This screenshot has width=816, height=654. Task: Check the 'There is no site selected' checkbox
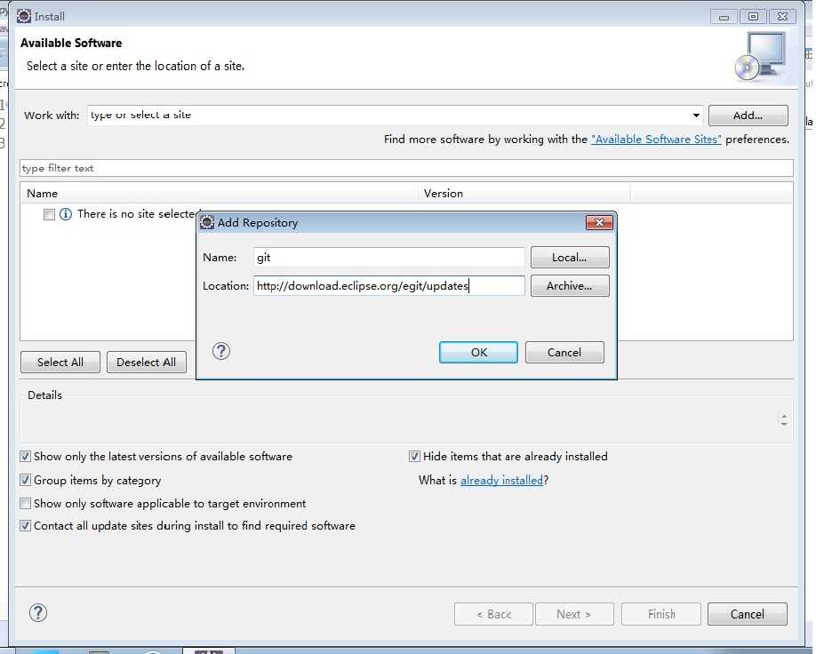[x=49, y=214]
